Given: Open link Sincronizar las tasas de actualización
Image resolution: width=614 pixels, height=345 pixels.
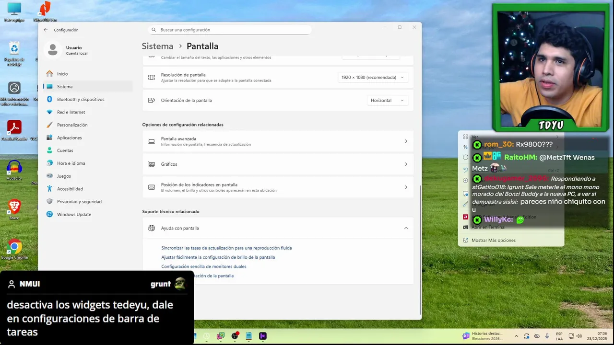Looking at the screenshot, I should 226,248.
